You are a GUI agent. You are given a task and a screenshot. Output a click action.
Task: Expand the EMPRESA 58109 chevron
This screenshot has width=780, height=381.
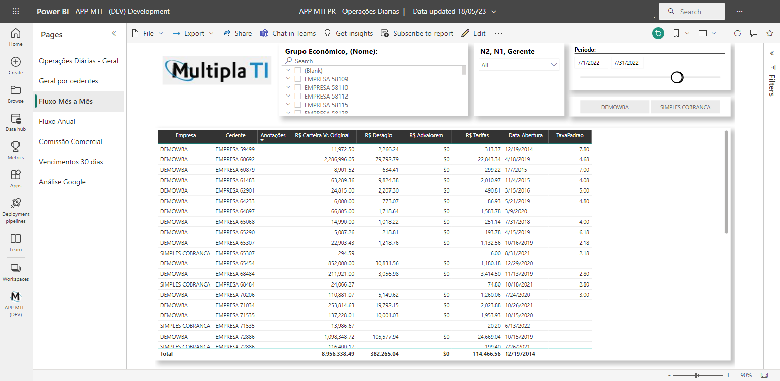[288, 79]
